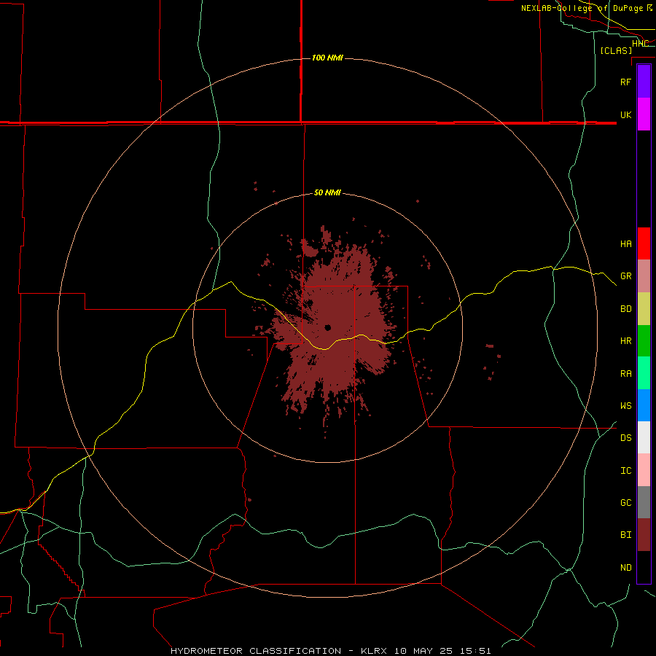This screenshot has width=656, height=656.
Task: Click the GR legend label
Action: 625,276
